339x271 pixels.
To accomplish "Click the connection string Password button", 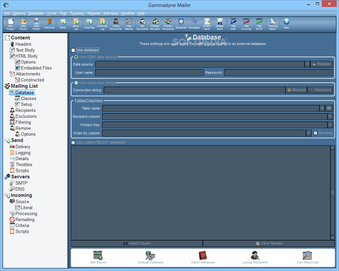I will [x=320, y=90].
